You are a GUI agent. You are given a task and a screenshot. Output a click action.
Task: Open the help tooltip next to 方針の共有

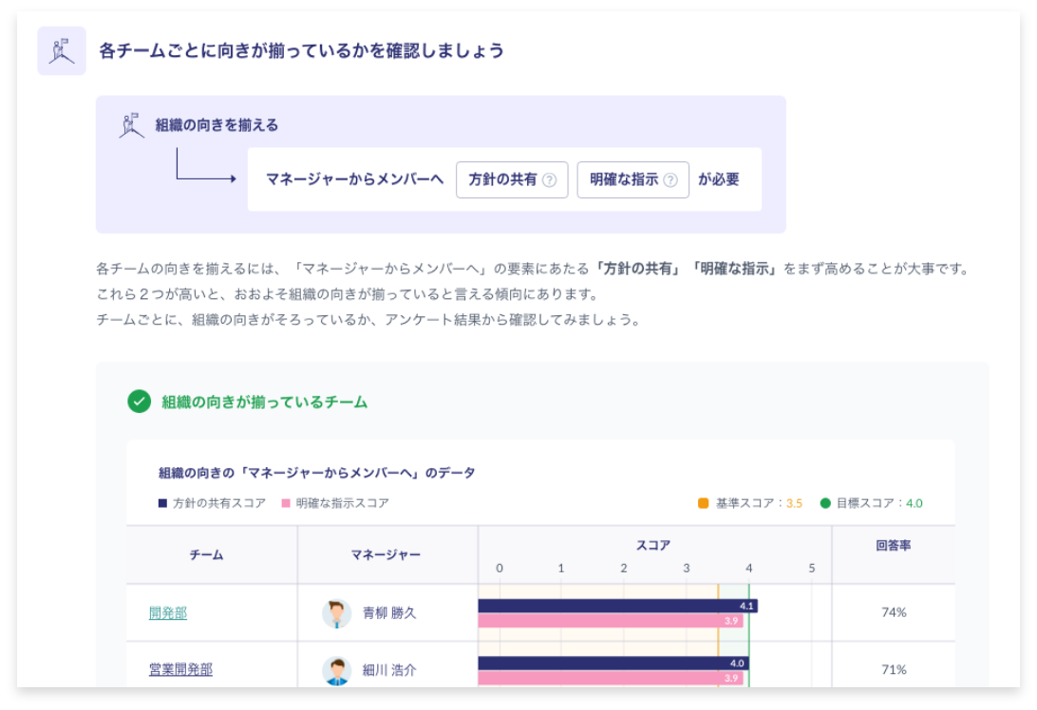(550, 179)
